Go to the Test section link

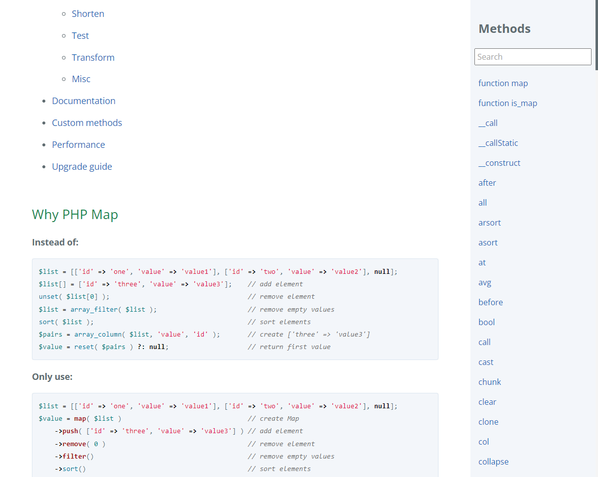80,36
